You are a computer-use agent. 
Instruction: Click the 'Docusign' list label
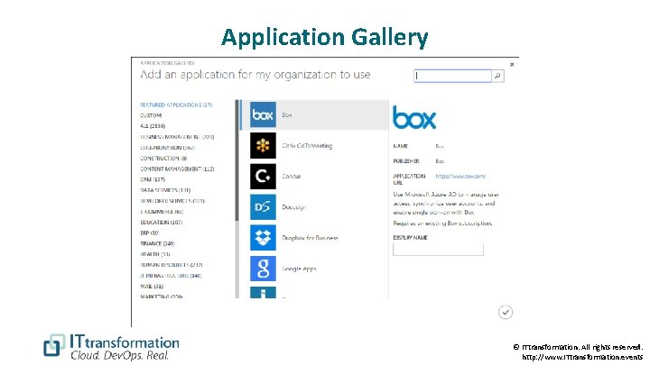point(294,207)
